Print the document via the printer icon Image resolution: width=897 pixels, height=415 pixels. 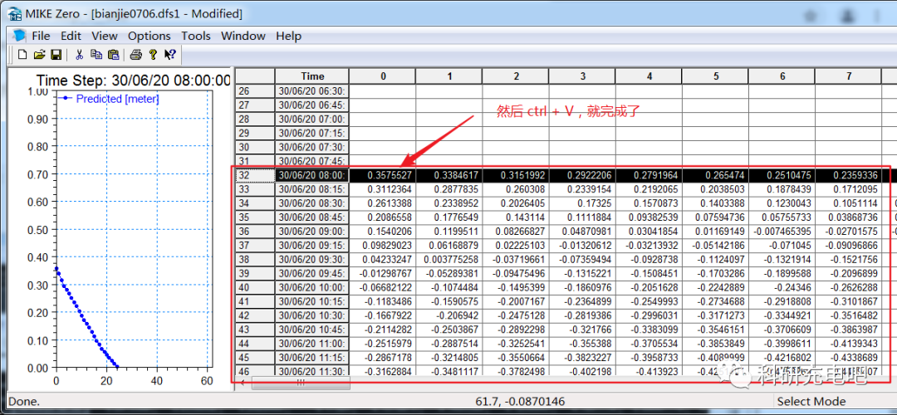[x=135, y=55]
